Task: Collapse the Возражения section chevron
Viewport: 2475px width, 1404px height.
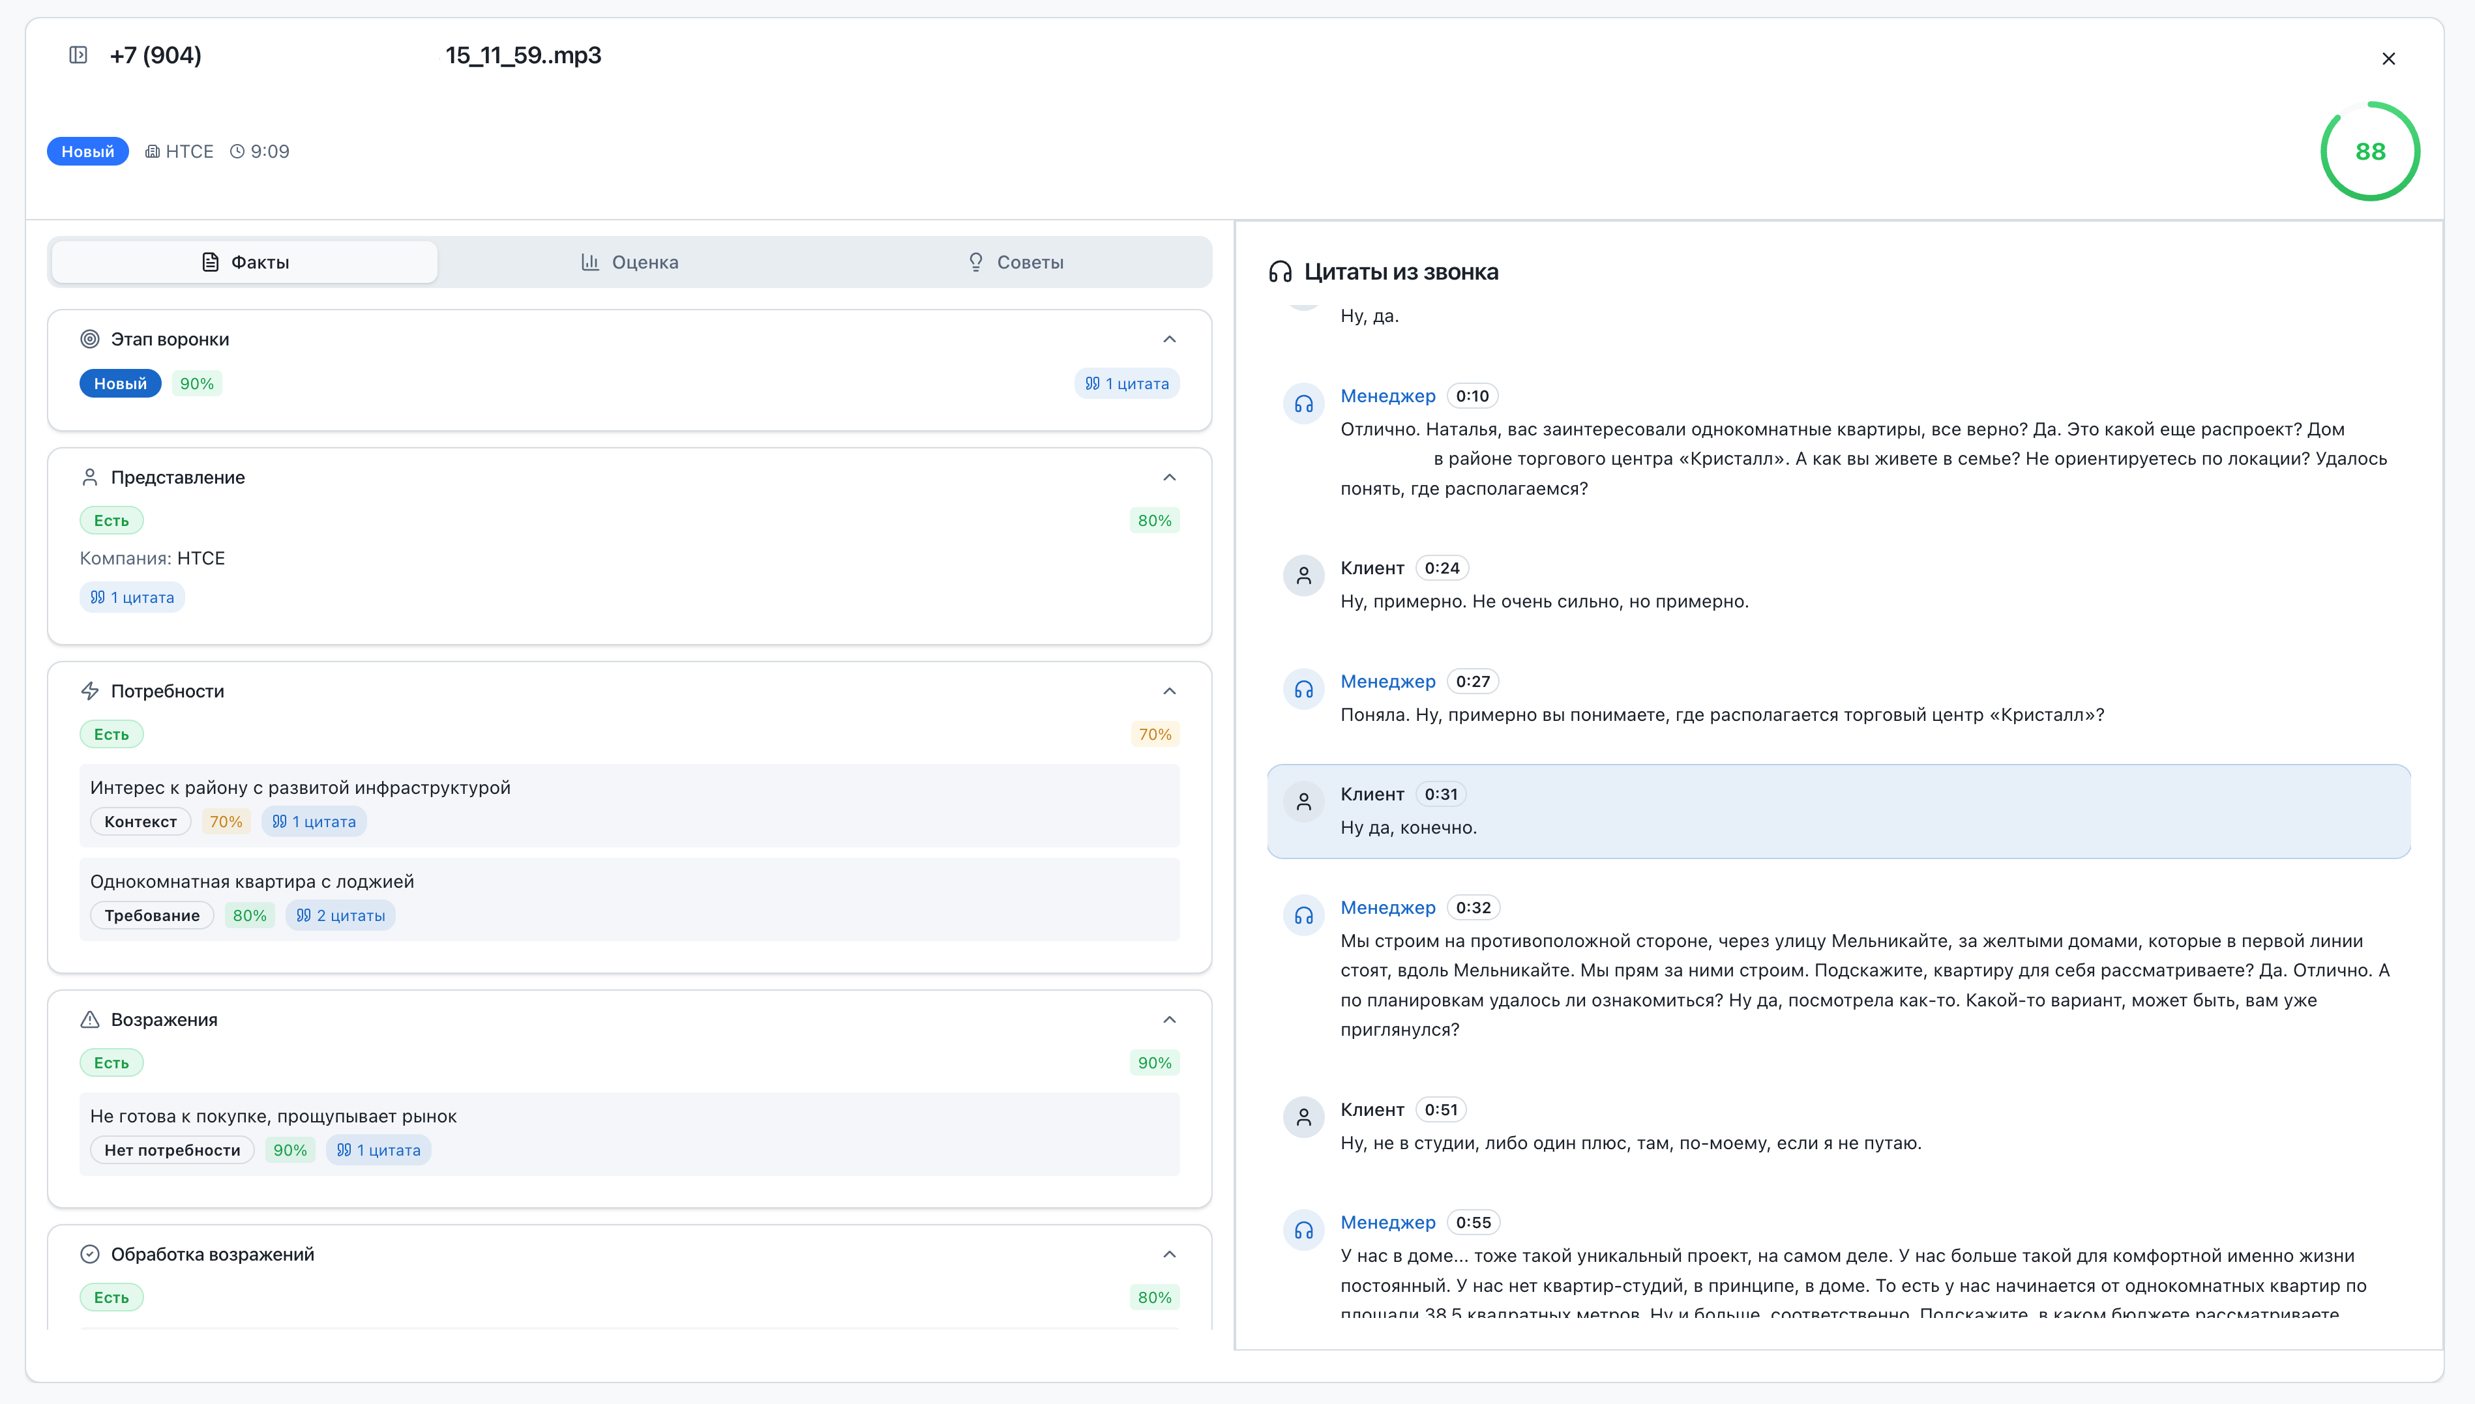Action: pos(1169,1019)
